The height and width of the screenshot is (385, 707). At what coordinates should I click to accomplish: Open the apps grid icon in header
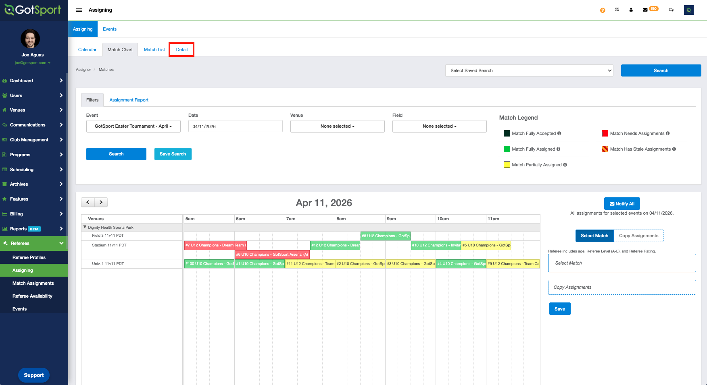click(617, 10)
